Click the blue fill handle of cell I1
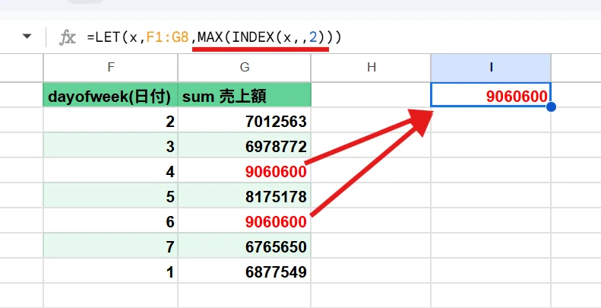This screenshot has width=601, height=308. click(551, 107)
